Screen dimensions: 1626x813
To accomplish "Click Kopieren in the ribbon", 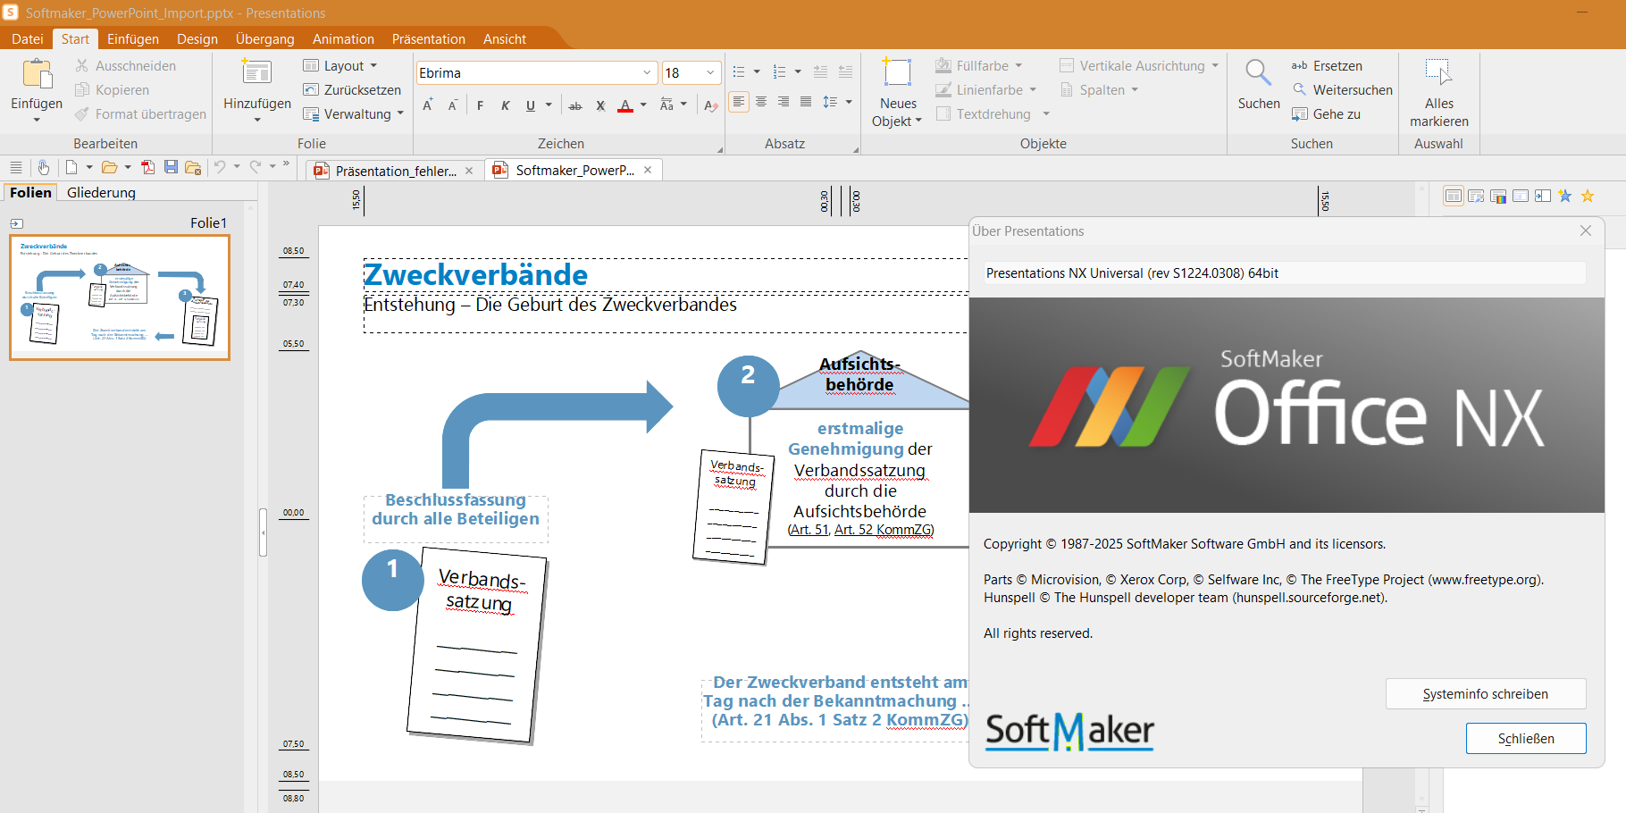I will pos(112,90).
